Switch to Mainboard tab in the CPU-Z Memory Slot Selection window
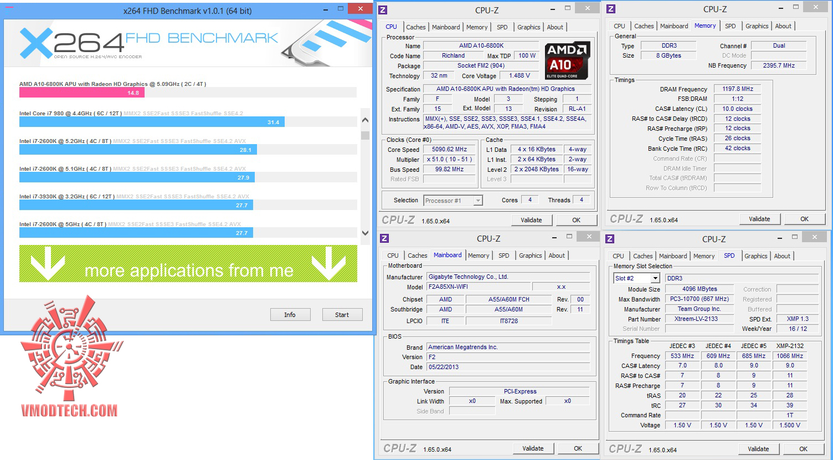833x460 pixels. [672, 256]
